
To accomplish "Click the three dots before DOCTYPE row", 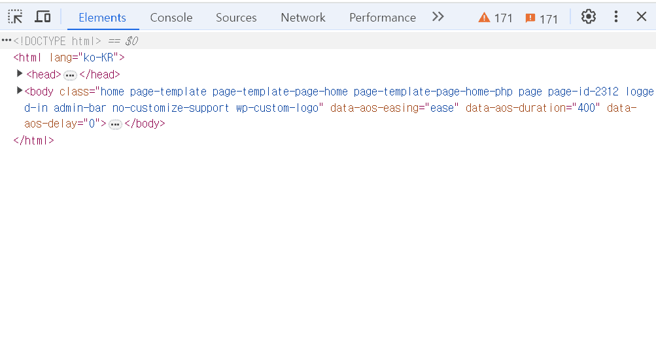I will (7, 41).
